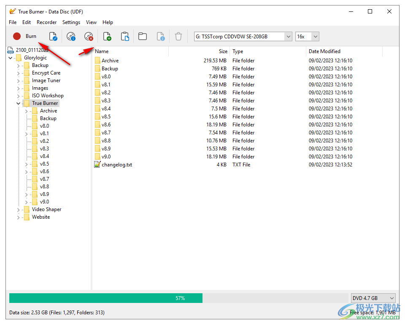
Task: Expand the v9.0 subfolder in tree
Action: tap(26, 202)
